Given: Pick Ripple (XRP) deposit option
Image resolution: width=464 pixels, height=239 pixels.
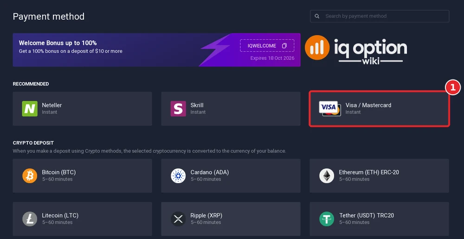Looking at the screenshot, I should click(231, 219).
